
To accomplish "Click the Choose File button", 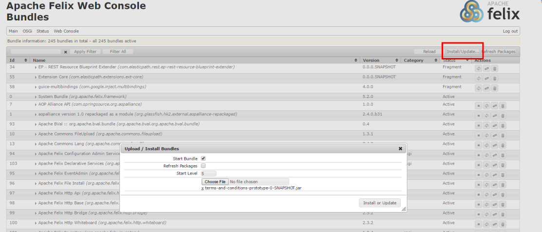I will 214,182.
